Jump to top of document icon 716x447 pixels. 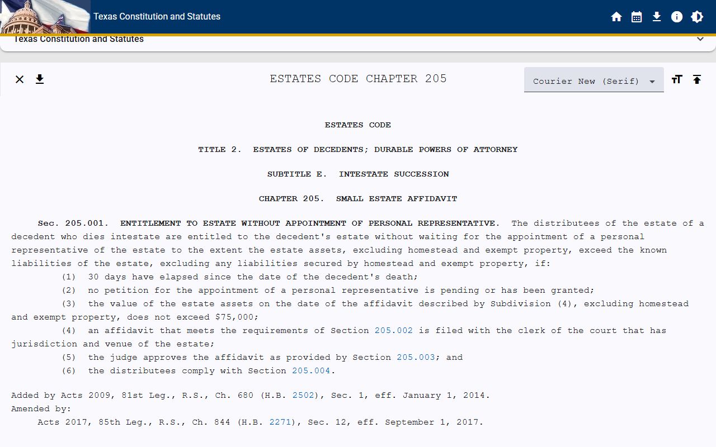pos(697,79)
